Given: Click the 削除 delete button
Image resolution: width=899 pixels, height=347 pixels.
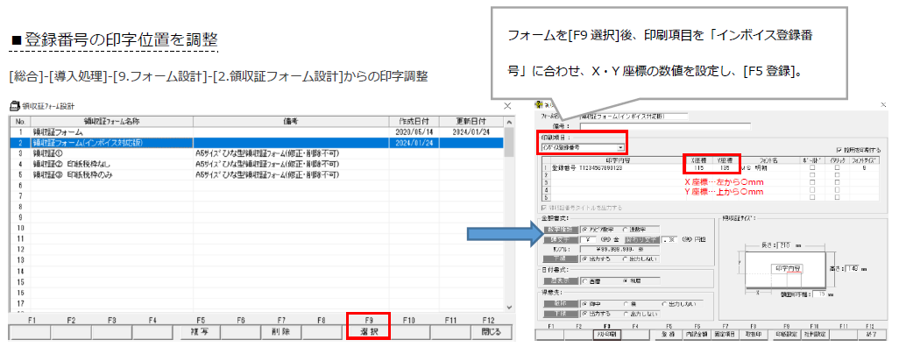Looking at the screenshot, I should (281, 331).
